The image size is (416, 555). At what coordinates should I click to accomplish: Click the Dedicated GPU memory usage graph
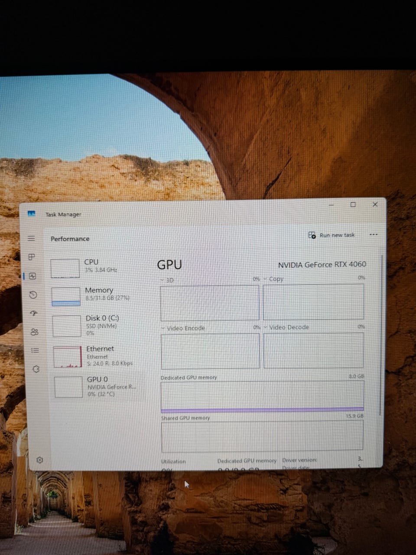click(x=262, y=396)
